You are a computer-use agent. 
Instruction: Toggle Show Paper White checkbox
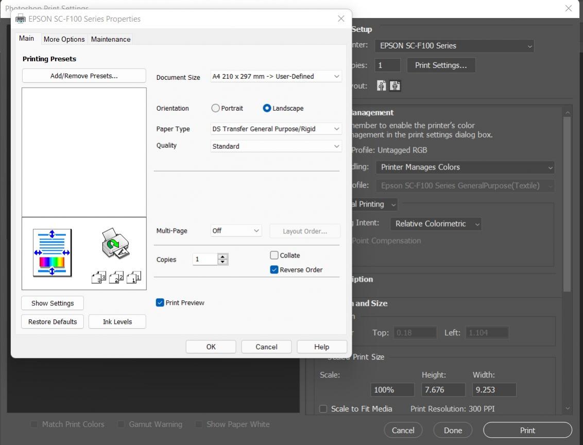[199, 424]
